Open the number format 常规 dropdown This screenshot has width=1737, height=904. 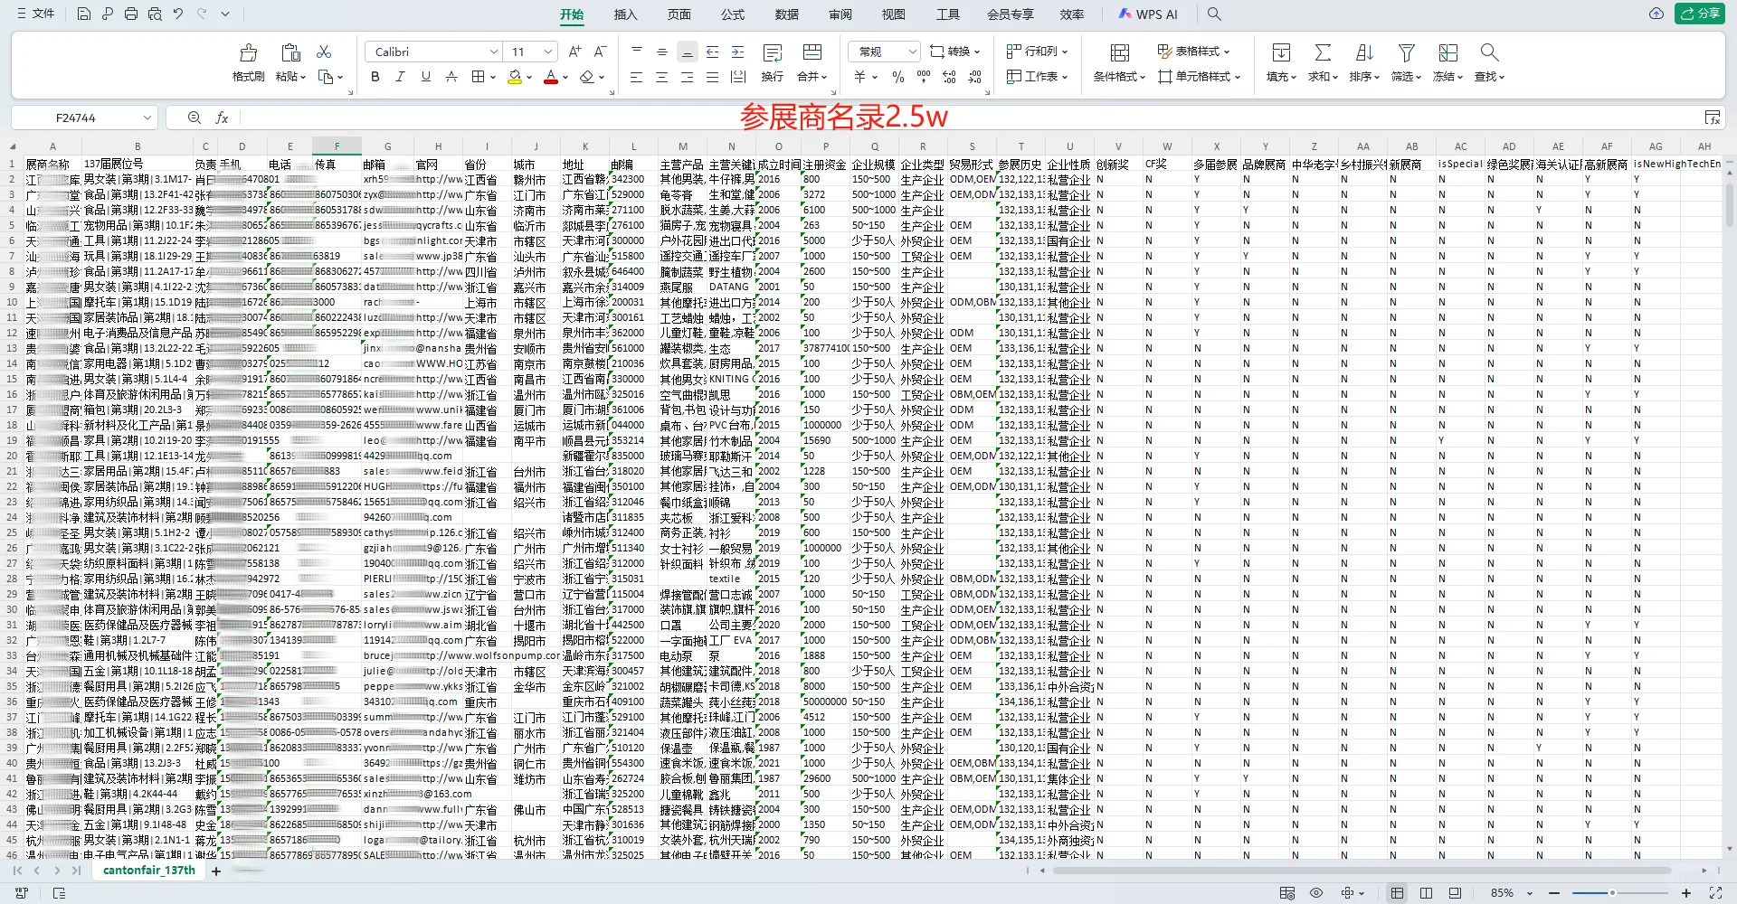click(912, 52)
